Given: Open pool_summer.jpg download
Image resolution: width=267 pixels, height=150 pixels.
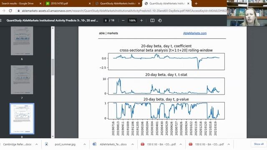Looking at the screenshot, I should (65, 144).
